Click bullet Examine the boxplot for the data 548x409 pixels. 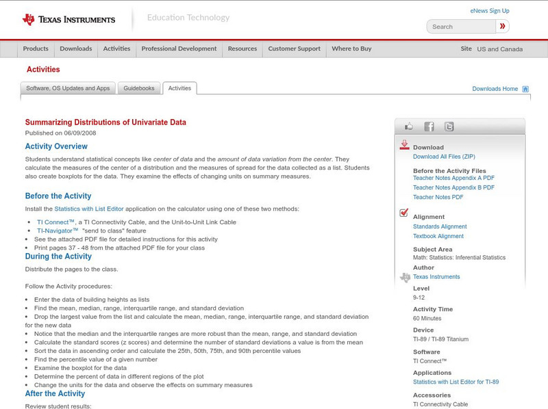tap(80, 368)
